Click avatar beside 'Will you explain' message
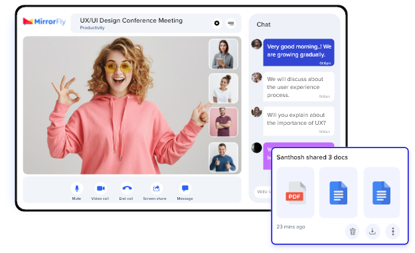 pyautogui.click(x=256, y=112)
